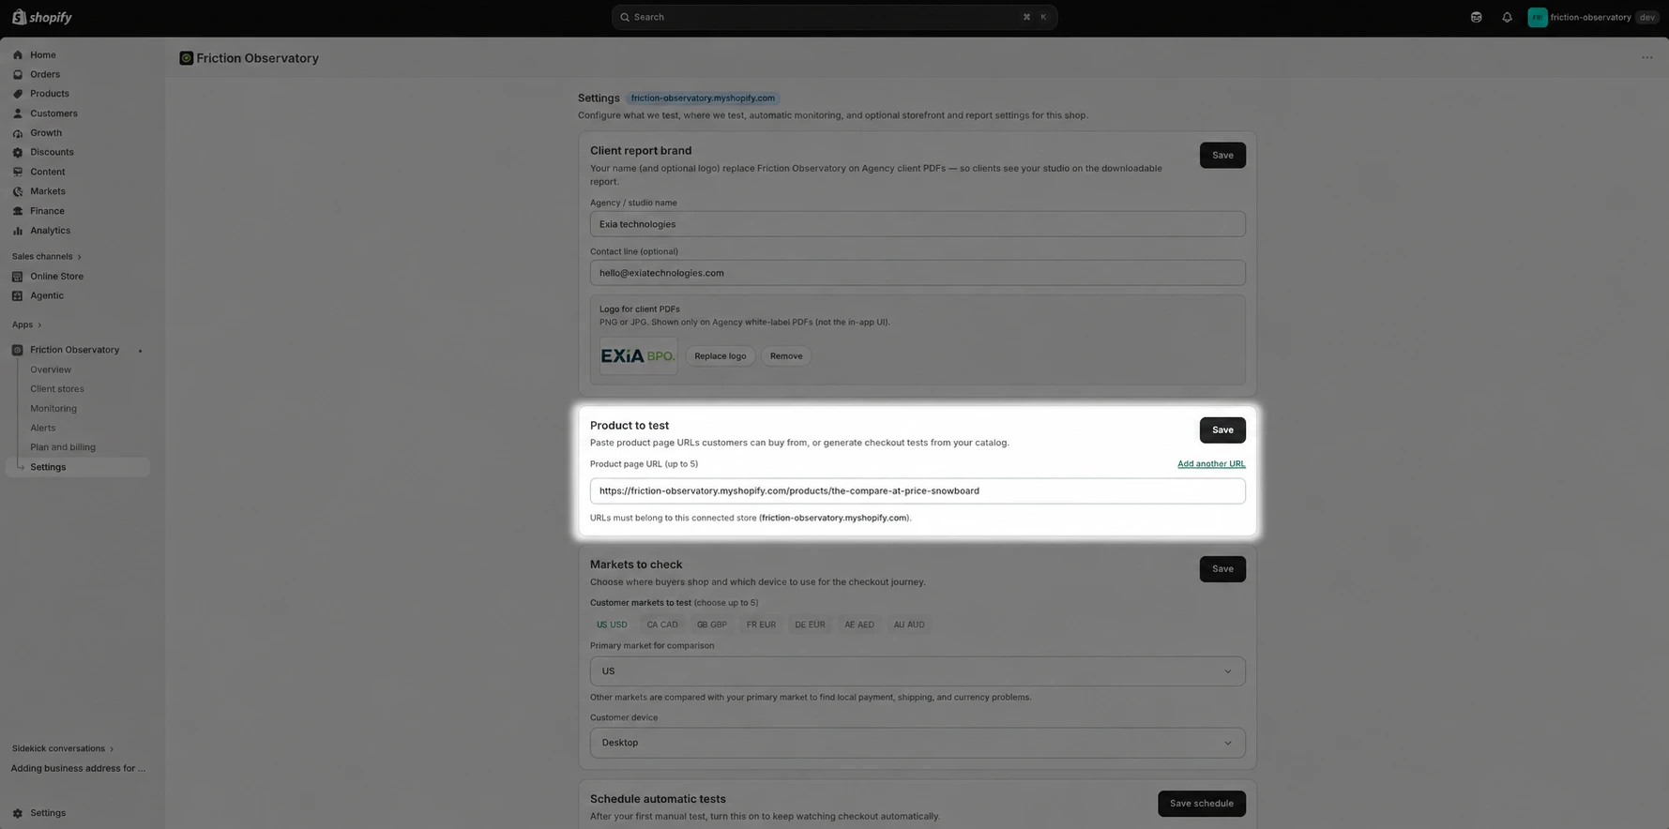This screenshot has height=829, width=1669.
Task: Click the bottom Settings gear icon
Action: click(x=18, y=813)
